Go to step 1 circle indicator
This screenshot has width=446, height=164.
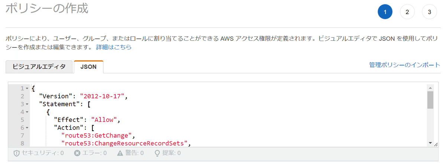coord(385,12)
